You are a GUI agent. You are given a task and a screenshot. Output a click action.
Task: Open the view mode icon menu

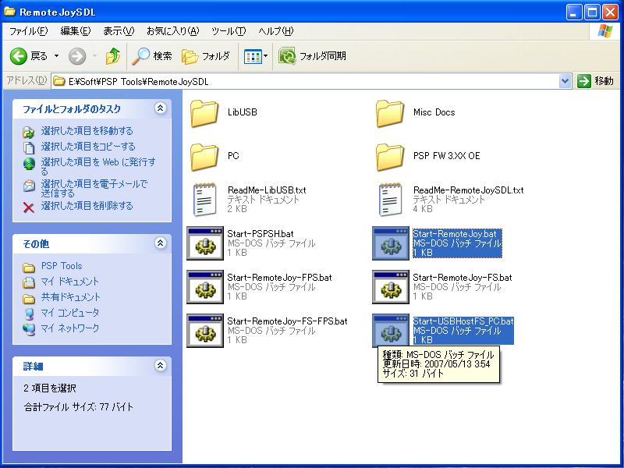(x=256, y=56)
